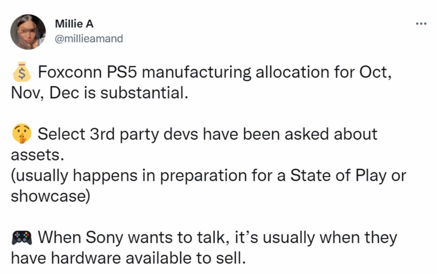The image size is (437, 274).
Task: Click the line 'Nov, Dec is substantial.'
Action: [x=100, y=93]
